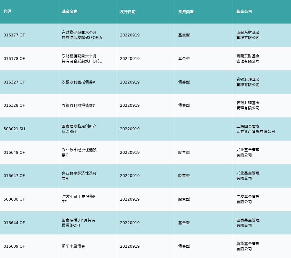This screenshot has width=291, height=258.
Task: Click fund name 国泰瑞悦3个月持有债券(FOF)
Action: (x=79, y=223)
